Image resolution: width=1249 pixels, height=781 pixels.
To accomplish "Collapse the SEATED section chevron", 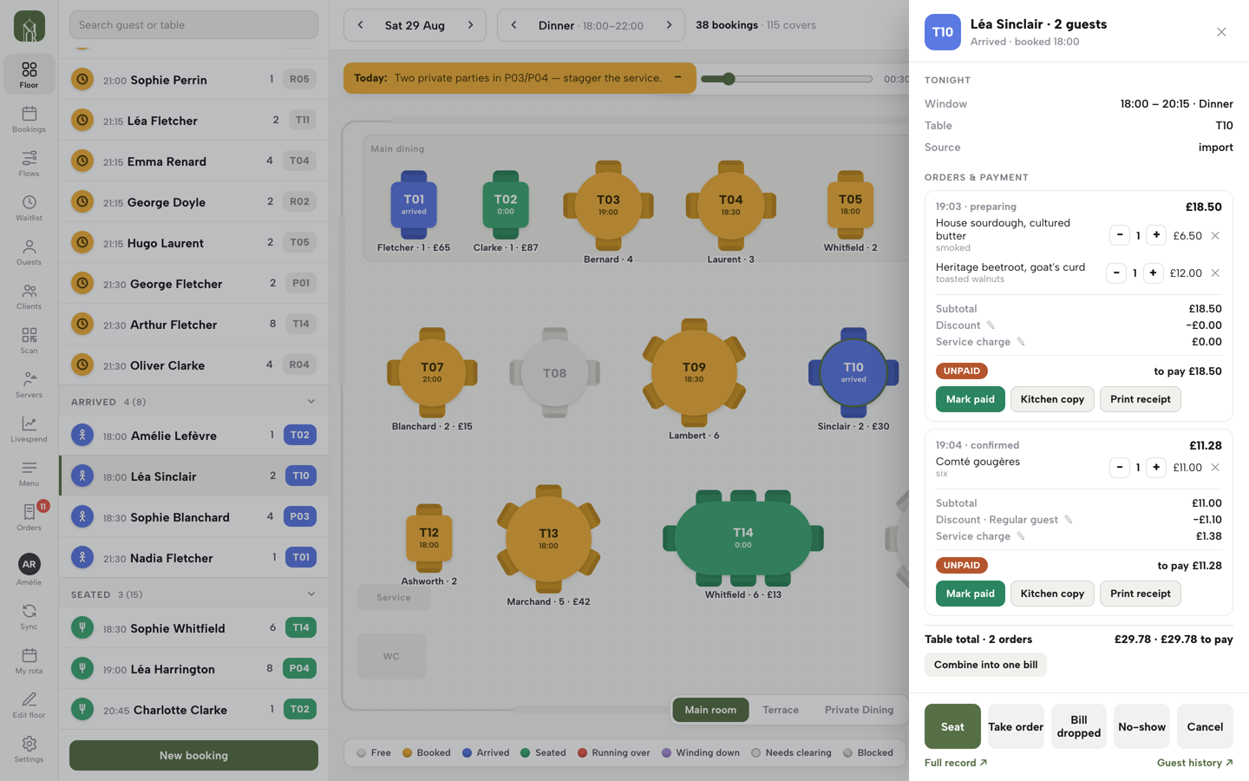I will (x=311, y=594).
